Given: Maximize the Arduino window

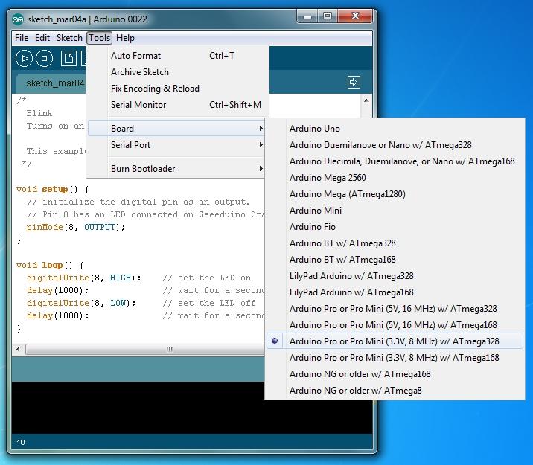Looking at the screenshot, I should coord(328,16).
